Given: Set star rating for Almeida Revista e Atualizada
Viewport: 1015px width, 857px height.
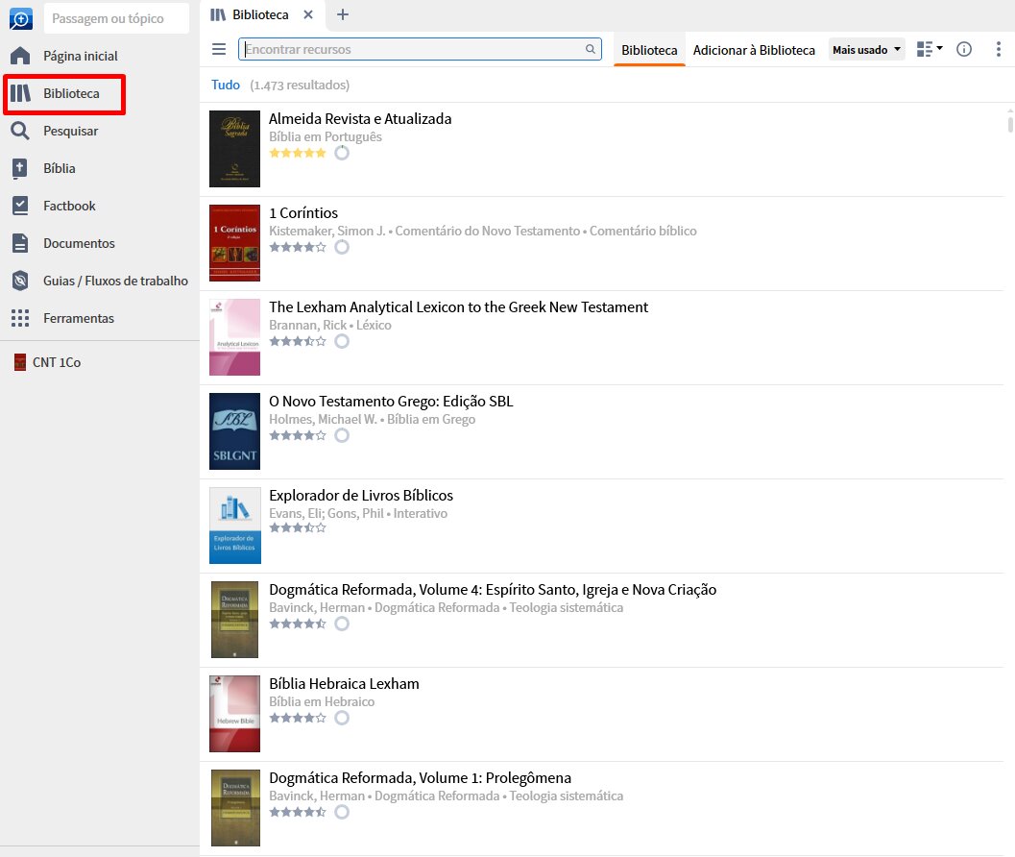Looking at the screenshot, I should pyautogui.click(x=298, y=153).
